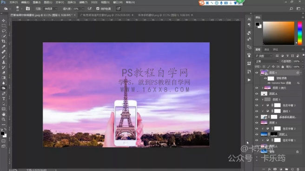Open the 文件(F) menu
This screenshot has width=305, height=171.
click(x=13, y=2)
